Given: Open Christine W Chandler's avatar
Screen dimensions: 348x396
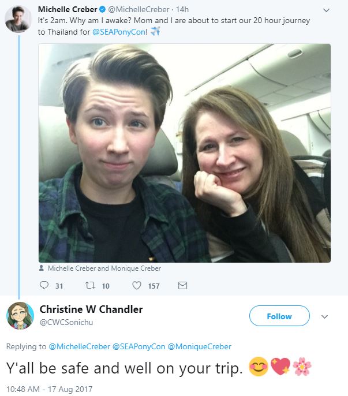Looking at the screenshot, I should click(20, 316).
